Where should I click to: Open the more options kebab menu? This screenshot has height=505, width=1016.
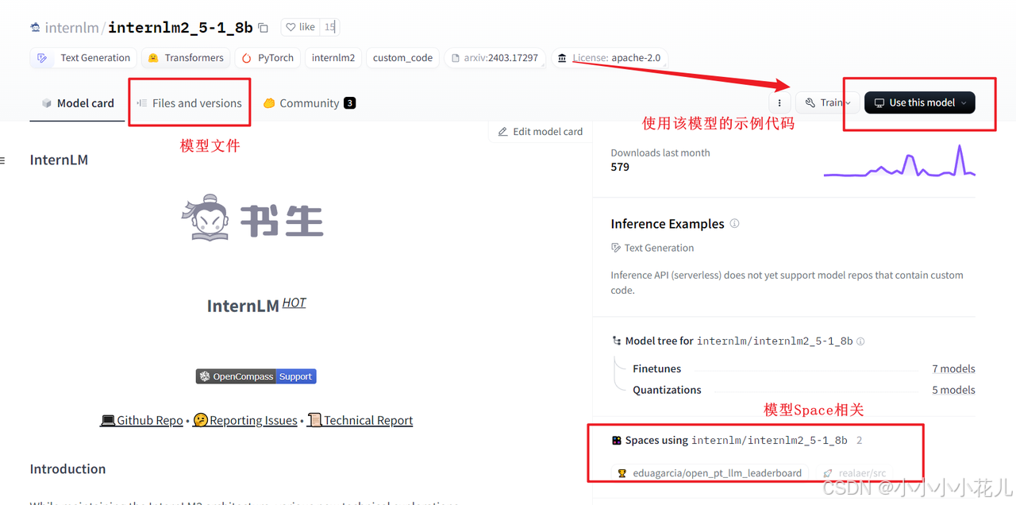[779, 102]
